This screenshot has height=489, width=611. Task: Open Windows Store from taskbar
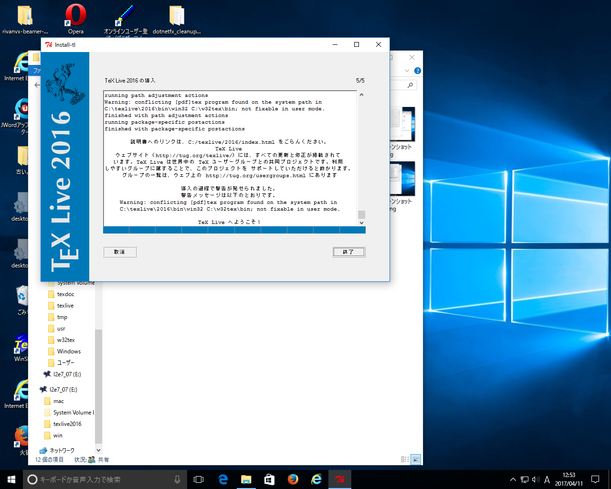coord(269,479)
